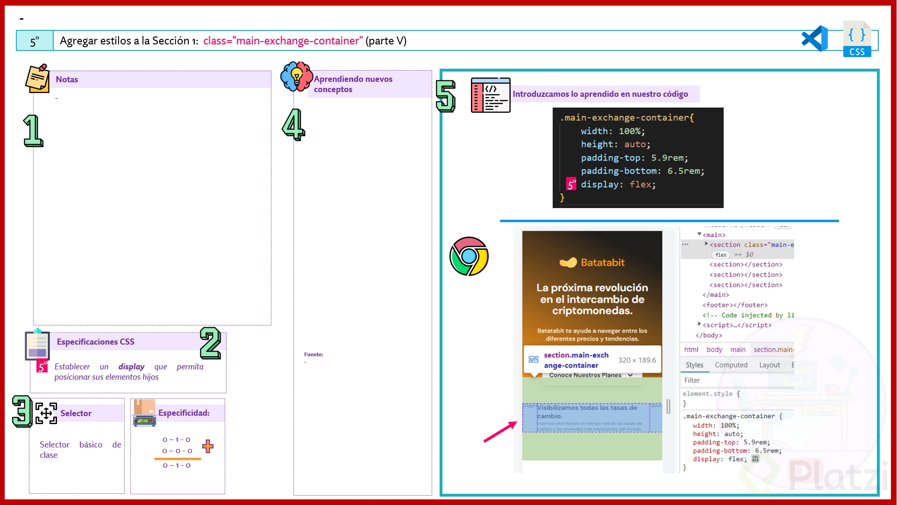Click the package scale icon by Especificidad
Image resolution: width=897 pixels, height=505 pixels.
tap(145, 412)
